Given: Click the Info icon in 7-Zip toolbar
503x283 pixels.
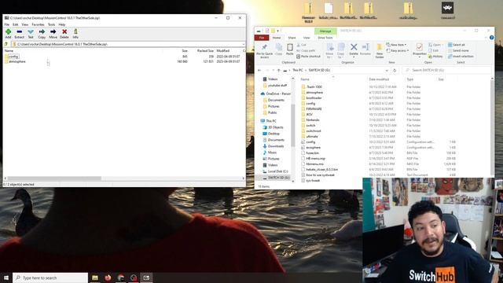Looking at the screenshot, I should (x=75, y=31).
